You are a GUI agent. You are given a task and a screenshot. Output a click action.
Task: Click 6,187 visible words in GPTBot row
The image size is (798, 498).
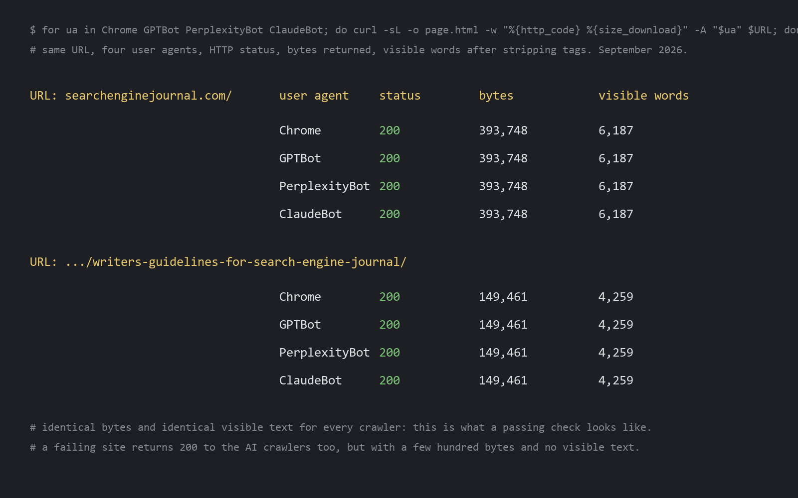(616, 158)
